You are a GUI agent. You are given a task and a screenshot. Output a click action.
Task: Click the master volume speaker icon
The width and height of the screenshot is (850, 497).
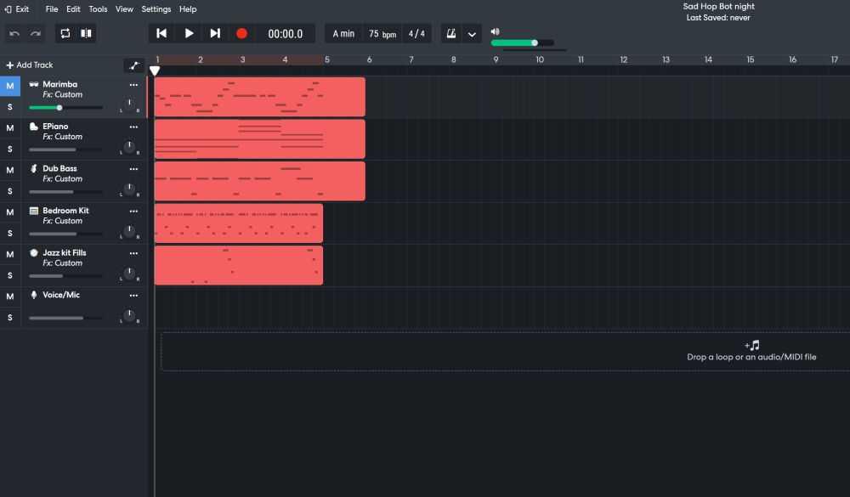point(495,31)
